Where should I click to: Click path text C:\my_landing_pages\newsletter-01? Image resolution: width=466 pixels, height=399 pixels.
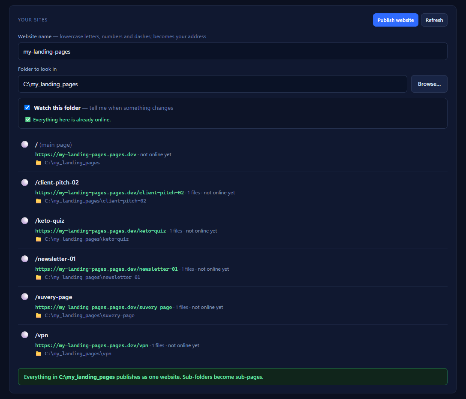pos(93,277)
